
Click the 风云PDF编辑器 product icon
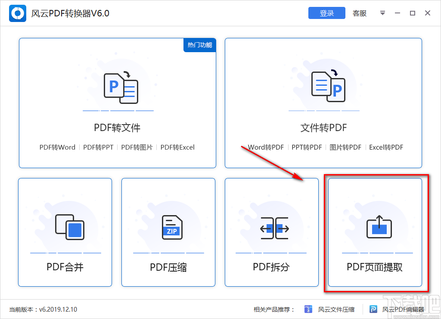click(373, 309)
